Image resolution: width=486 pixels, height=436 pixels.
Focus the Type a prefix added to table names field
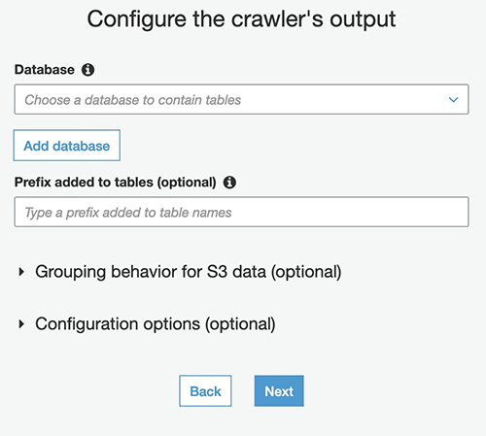241,212
